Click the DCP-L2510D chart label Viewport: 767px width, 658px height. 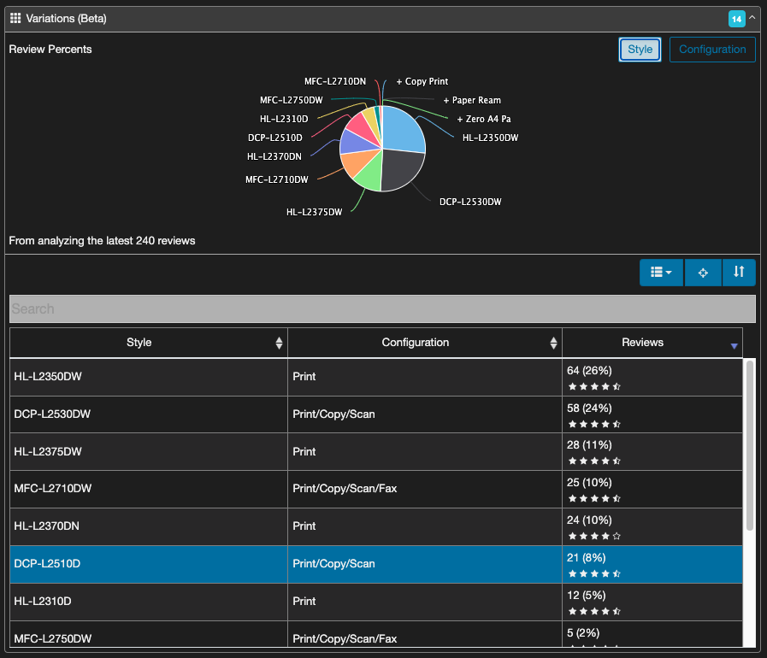pos(275,138)
